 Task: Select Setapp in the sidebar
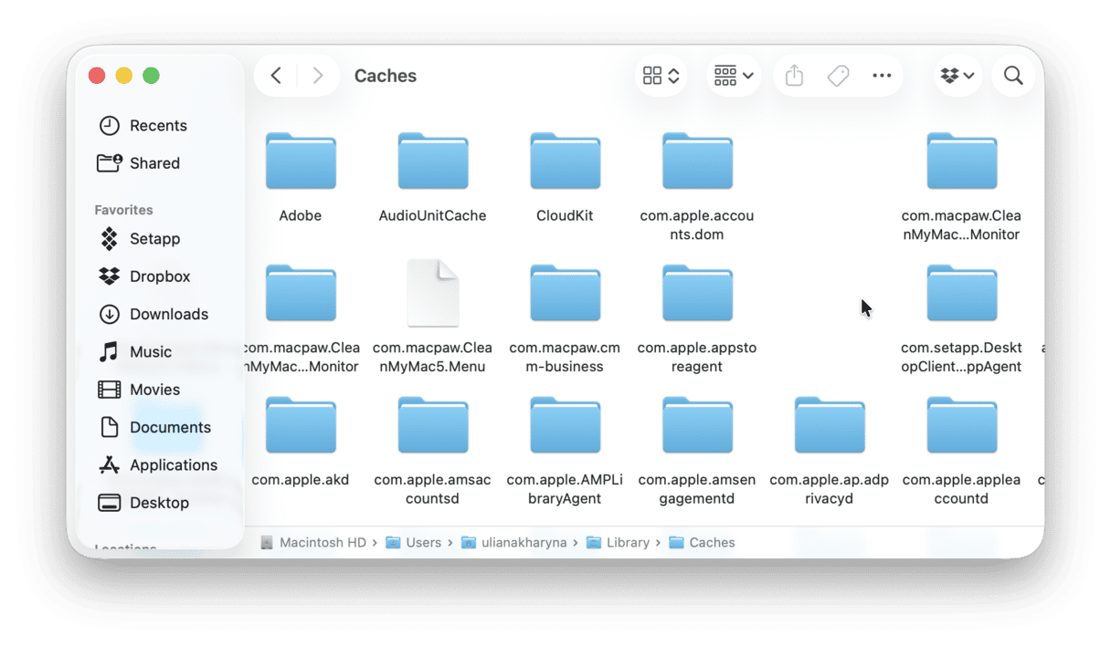coord(153,238)
